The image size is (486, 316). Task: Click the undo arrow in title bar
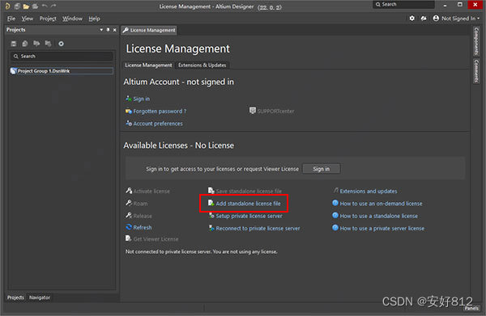(45, 6)
